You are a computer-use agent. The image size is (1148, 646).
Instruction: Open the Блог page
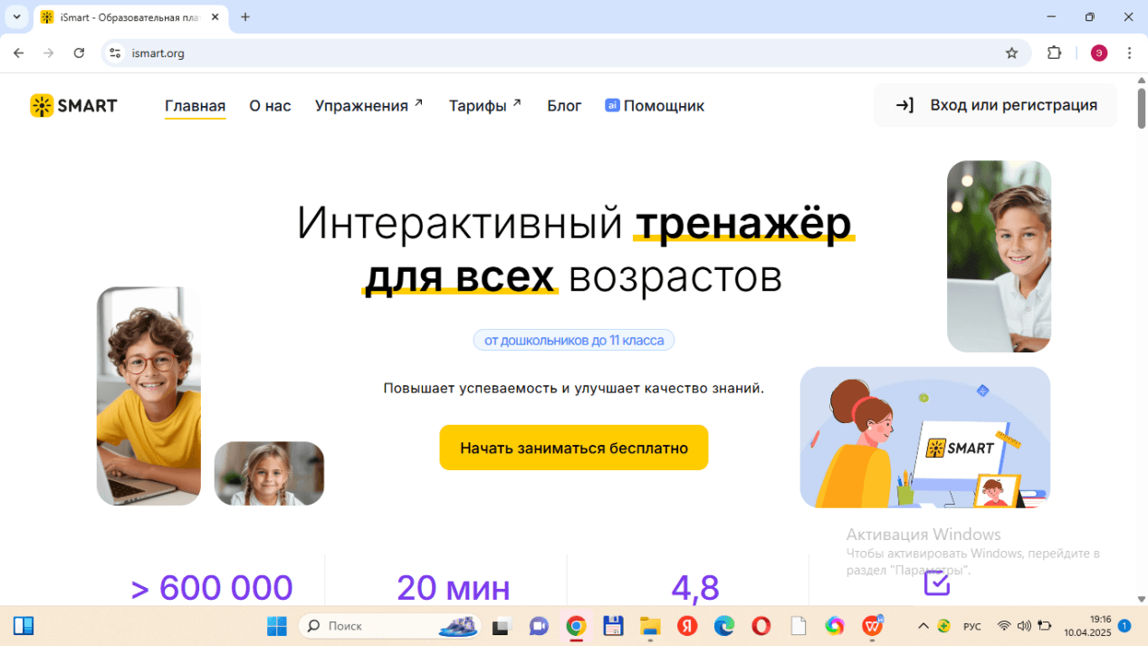pyautogui.click(x=564, y=106)
